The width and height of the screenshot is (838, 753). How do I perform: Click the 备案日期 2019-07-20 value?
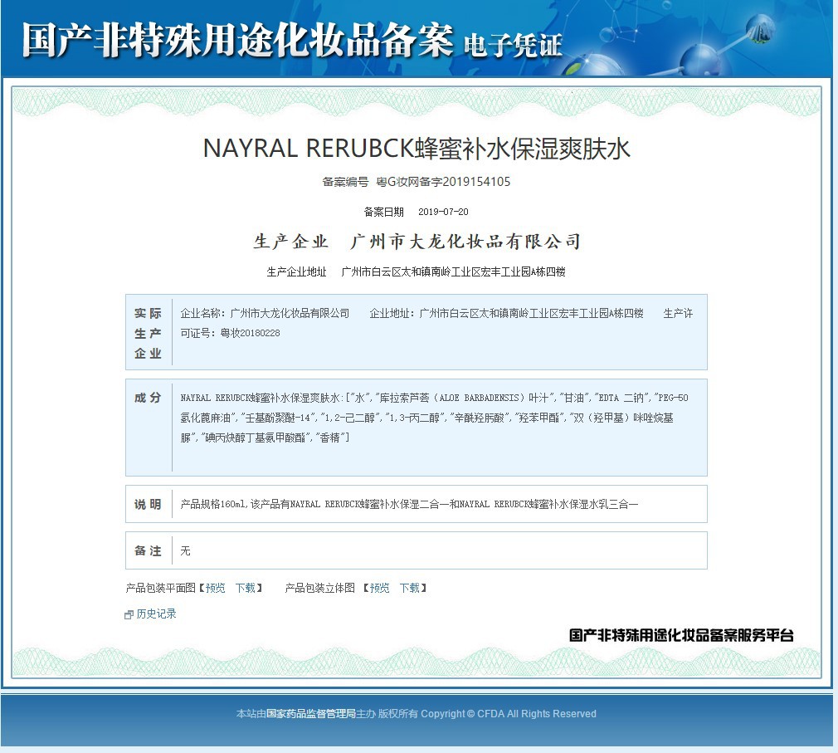[443, 212]
